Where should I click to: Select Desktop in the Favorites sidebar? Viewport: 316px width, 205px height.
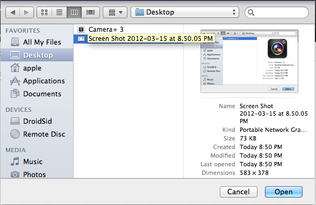(x=37, y=55)
